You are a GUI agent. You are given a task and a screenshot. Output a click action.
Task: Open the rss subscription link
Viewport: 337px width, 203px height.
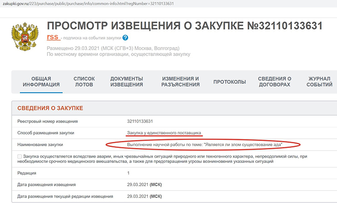coord(52,37)
